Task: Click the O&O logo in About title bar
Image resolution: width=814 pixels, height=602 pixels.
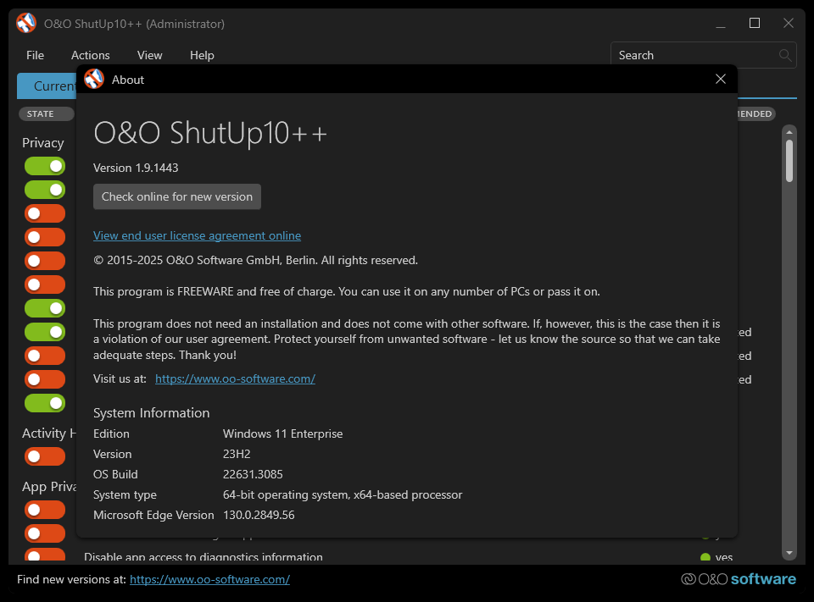Action: 94,80
